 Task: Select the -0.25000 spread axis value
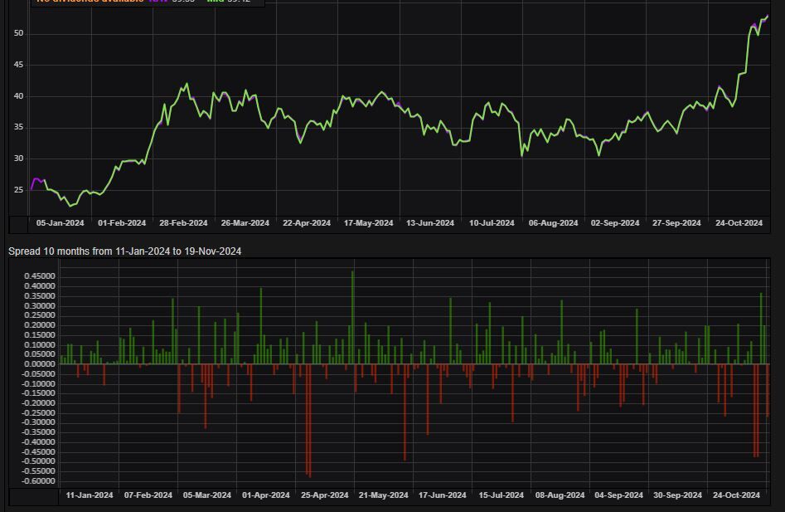38,412
